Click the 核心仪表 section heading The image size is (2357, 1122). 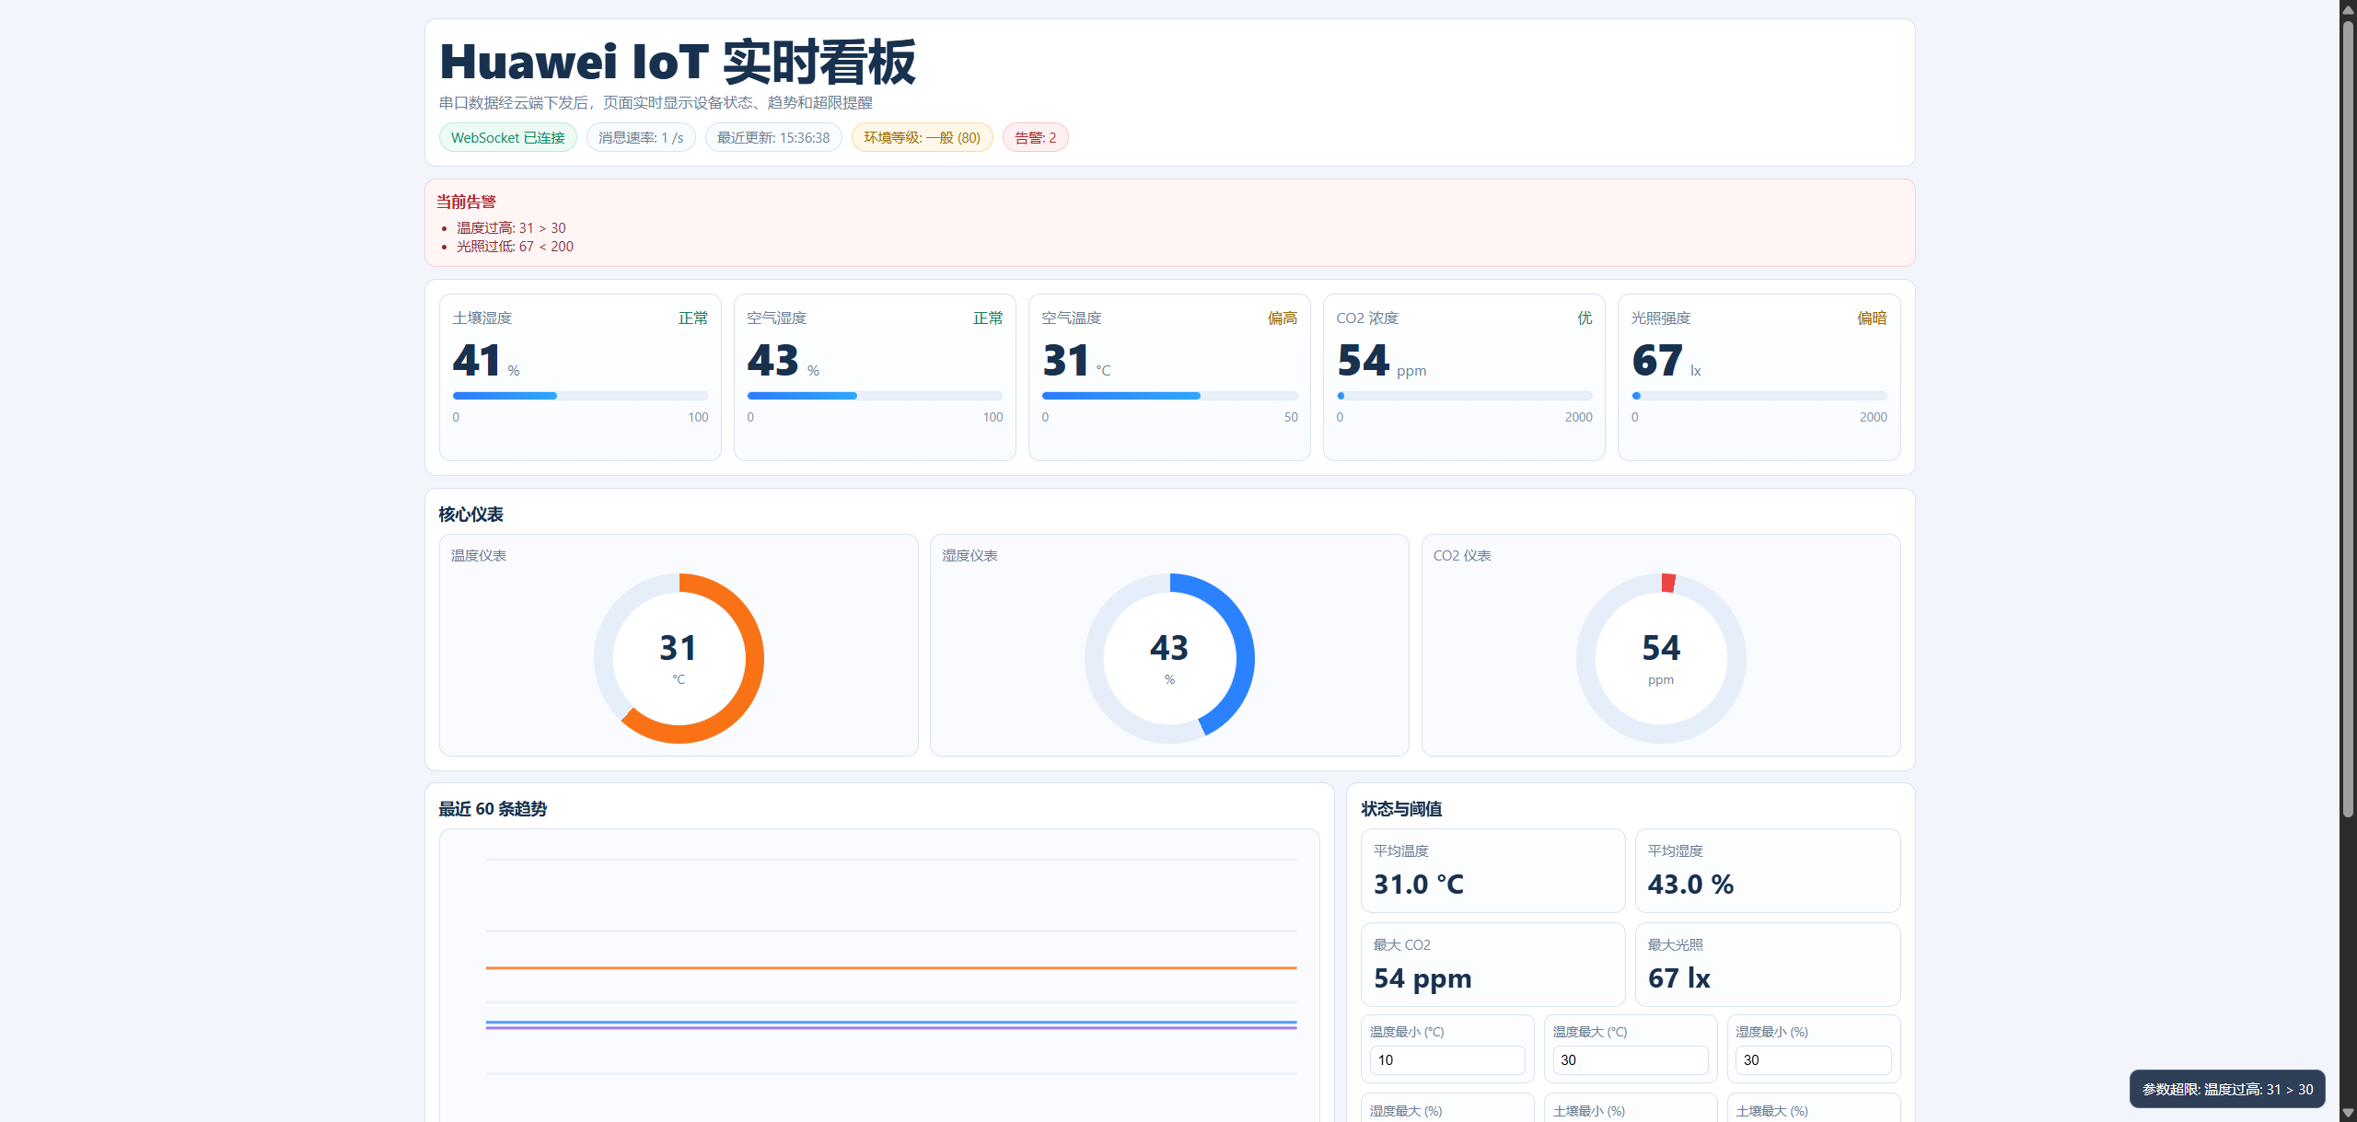[x=470, y=515]
